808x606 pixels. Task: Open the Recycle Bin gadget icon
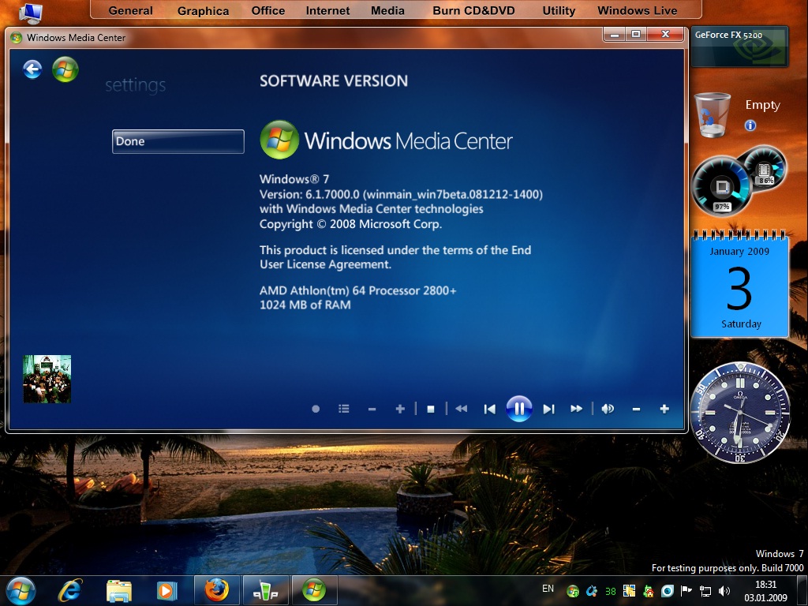pyautogui.click(x=713, y=115)
